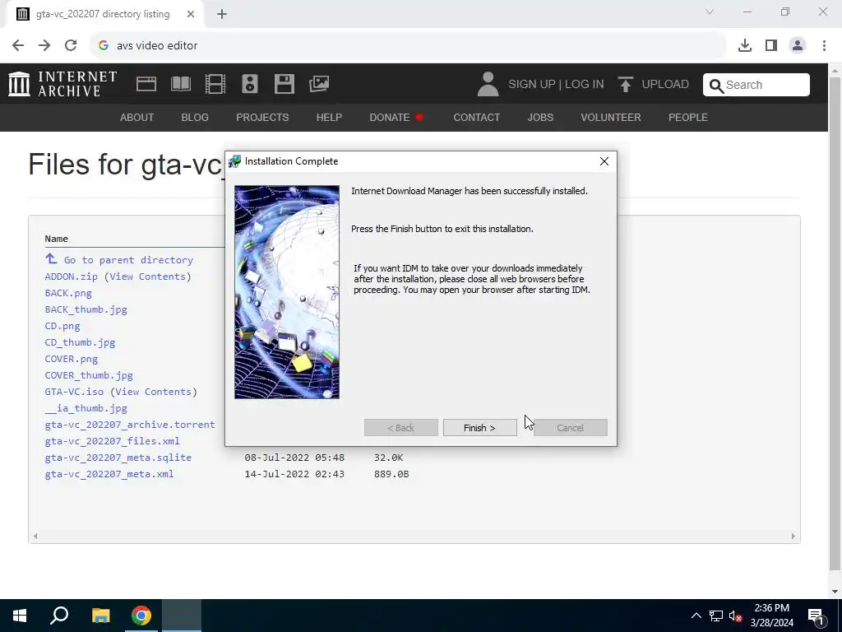Open the VOLUNTEER menu item
The image size is (842, 632).
pyautogui.click(x=611, y=117)
